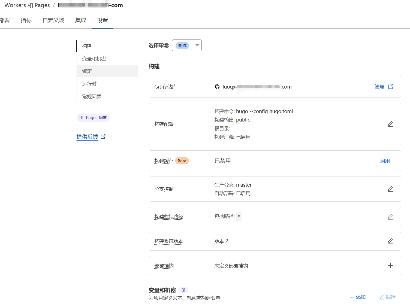Enable 构建缓存 by clicking 启用
The image size is (410, 304).
[385, 161]
